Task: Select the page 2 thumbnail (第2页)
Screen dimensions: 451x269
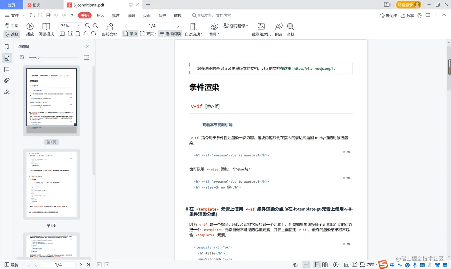Action: (51, 184)
